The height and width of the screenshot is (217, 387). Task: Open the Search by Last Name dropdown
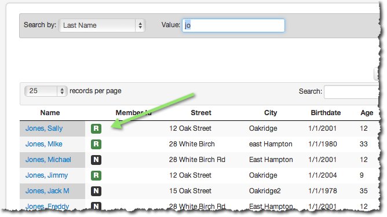pyautogui.click(x=102, y=25)
